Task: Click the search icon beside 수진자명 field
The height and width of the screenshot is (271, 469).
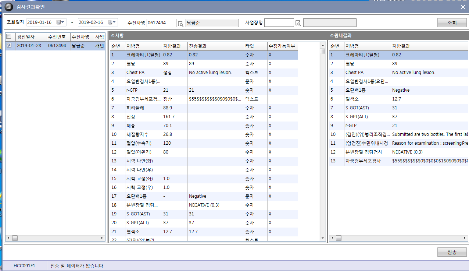Action: coord(180,23)
